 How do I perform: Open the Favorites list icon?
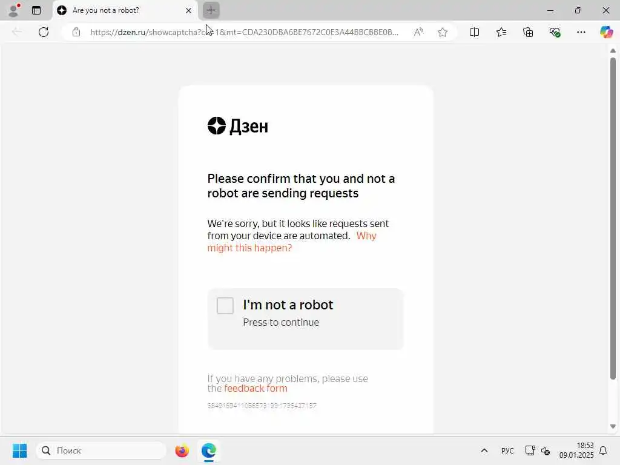pos(501,32)
